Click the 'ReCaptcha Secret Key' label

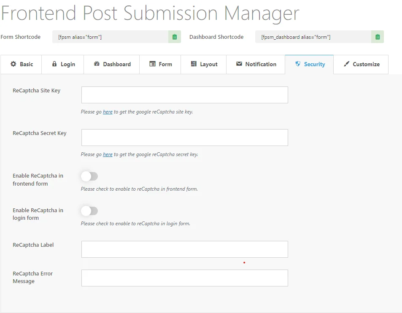pyautogui.click(x=40, y=133)
